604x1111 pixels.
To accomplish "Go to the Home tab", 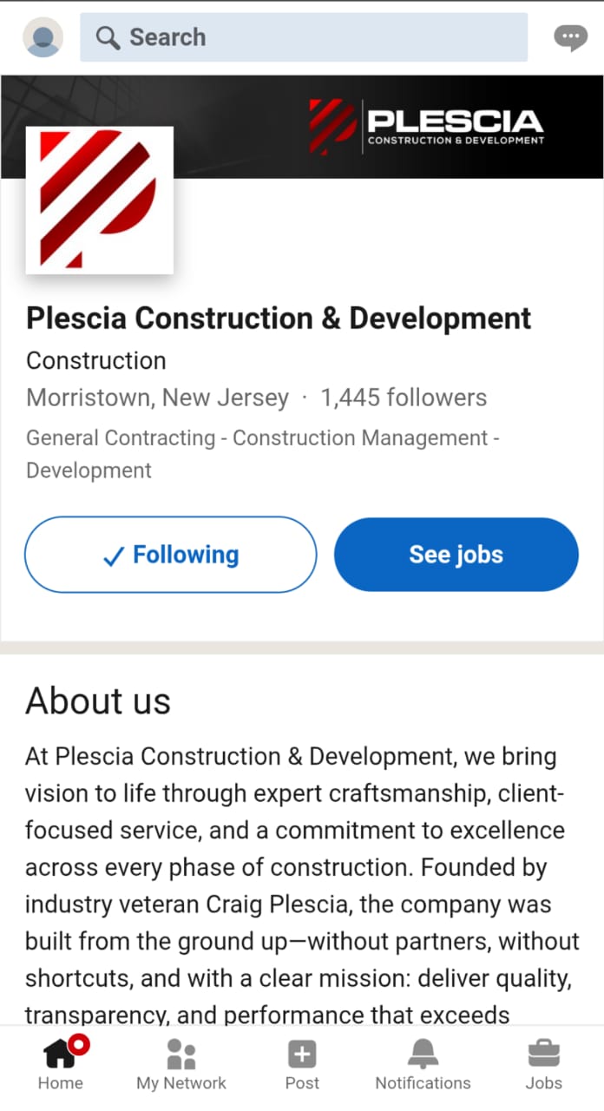I will coord(61,1064).
